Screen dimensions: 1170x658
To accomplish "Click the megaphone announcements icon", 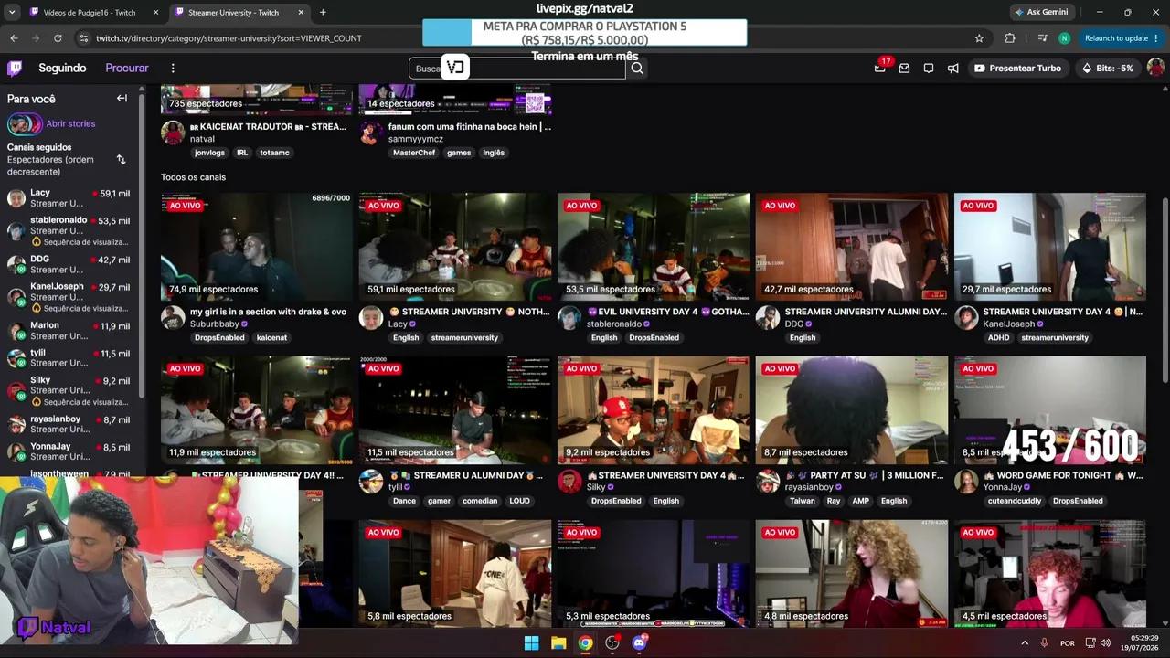I will (x=952, y=68).
